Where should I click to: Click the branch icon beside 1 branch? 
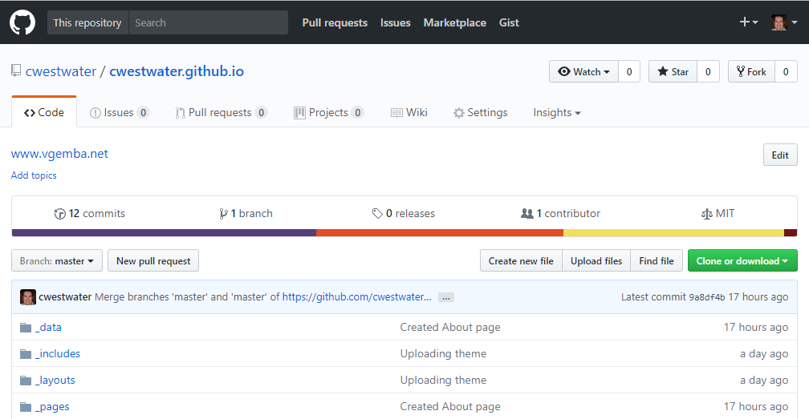tap(223, 214)
